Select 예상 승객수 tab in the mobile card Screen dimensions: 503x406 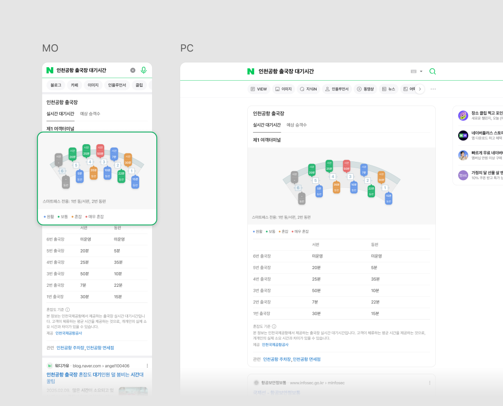(x=90, y=113)
